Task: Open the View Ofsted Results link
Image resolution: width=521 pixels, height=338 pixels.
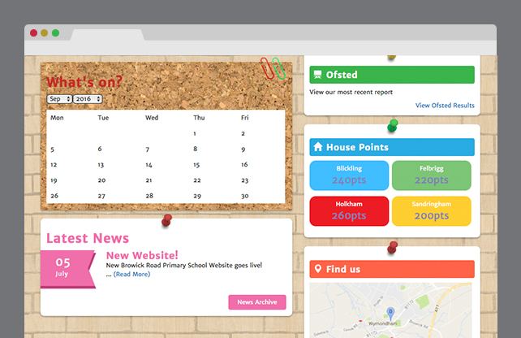Action: (x=445, y=105)
